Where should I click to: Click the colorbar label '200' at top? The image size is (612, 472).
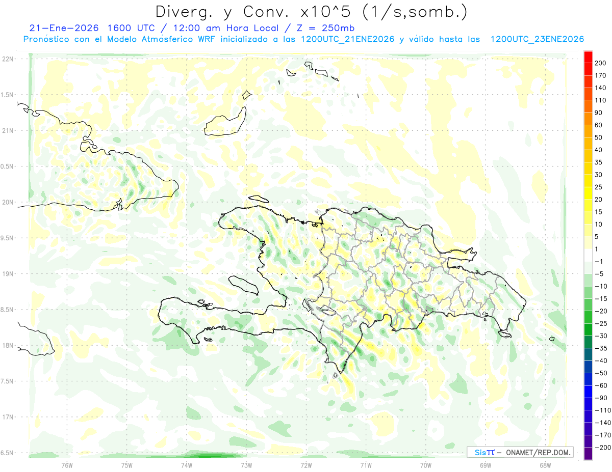(x=601, y=63)
